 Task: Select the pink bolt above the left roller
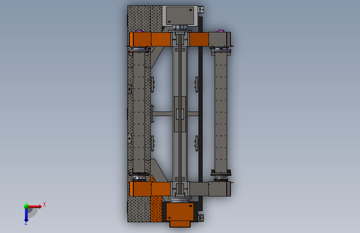pyautogui.click(x=140, y=31)
